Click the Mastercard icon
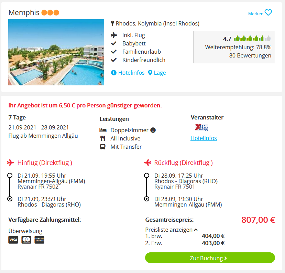This screenshot has height=273, width=285. (x=26, y=240)
